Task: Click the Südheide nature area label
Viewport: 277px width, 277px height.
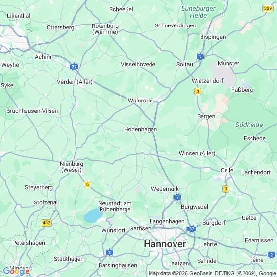Action: tap(249, 125)
